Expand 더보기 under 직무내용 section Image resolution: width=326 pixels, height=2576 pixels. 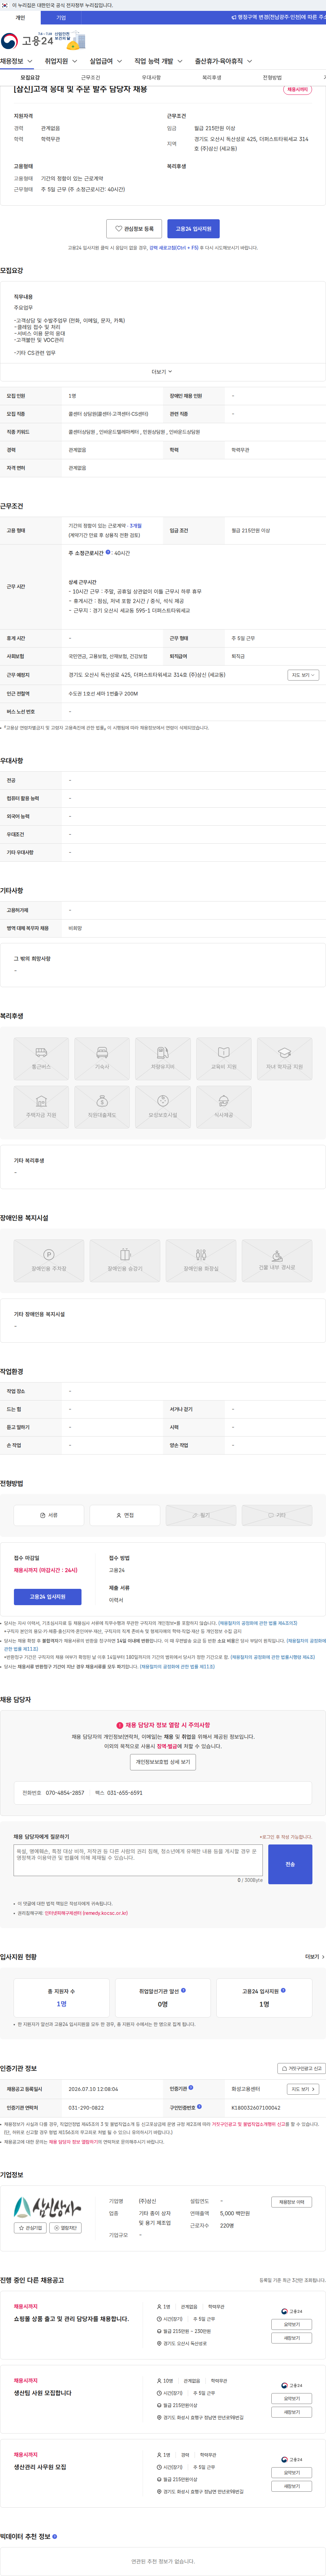coord(162,372)
